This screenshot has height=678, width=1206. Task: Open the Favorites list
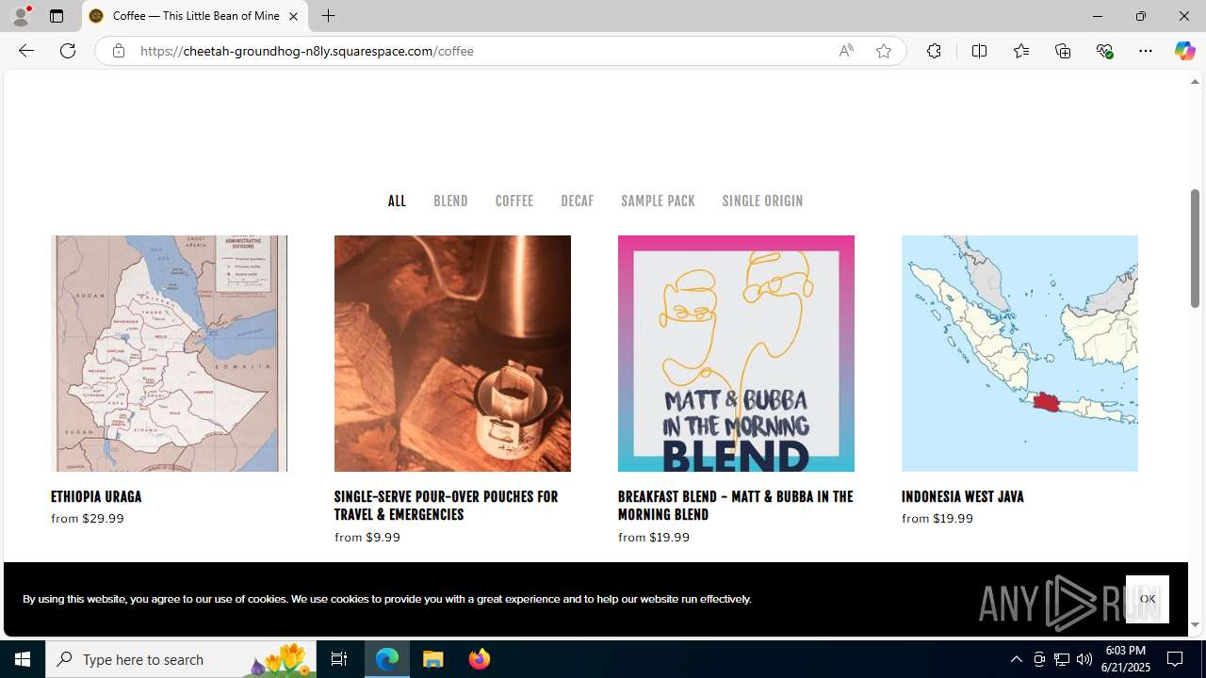point(1020,51)
